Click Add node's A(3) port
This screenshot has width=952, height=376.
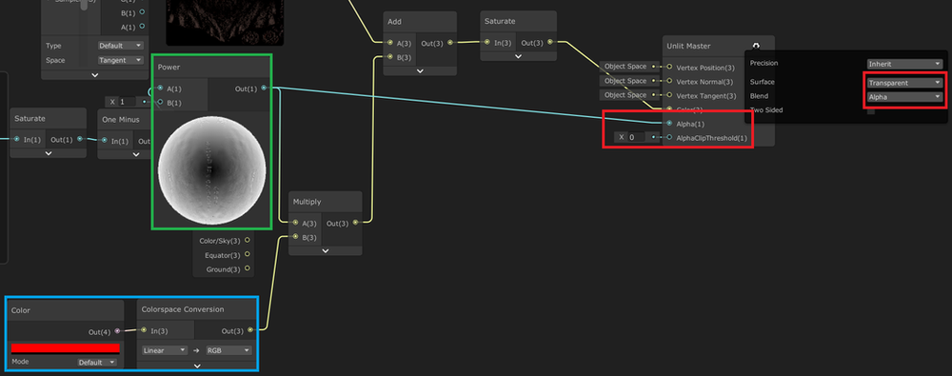click(x=390, y=43)
